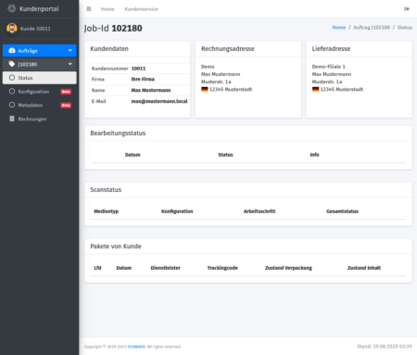417x355 pixels.
Task: Click the Trackingcode column header
Action: coord(222,268)
